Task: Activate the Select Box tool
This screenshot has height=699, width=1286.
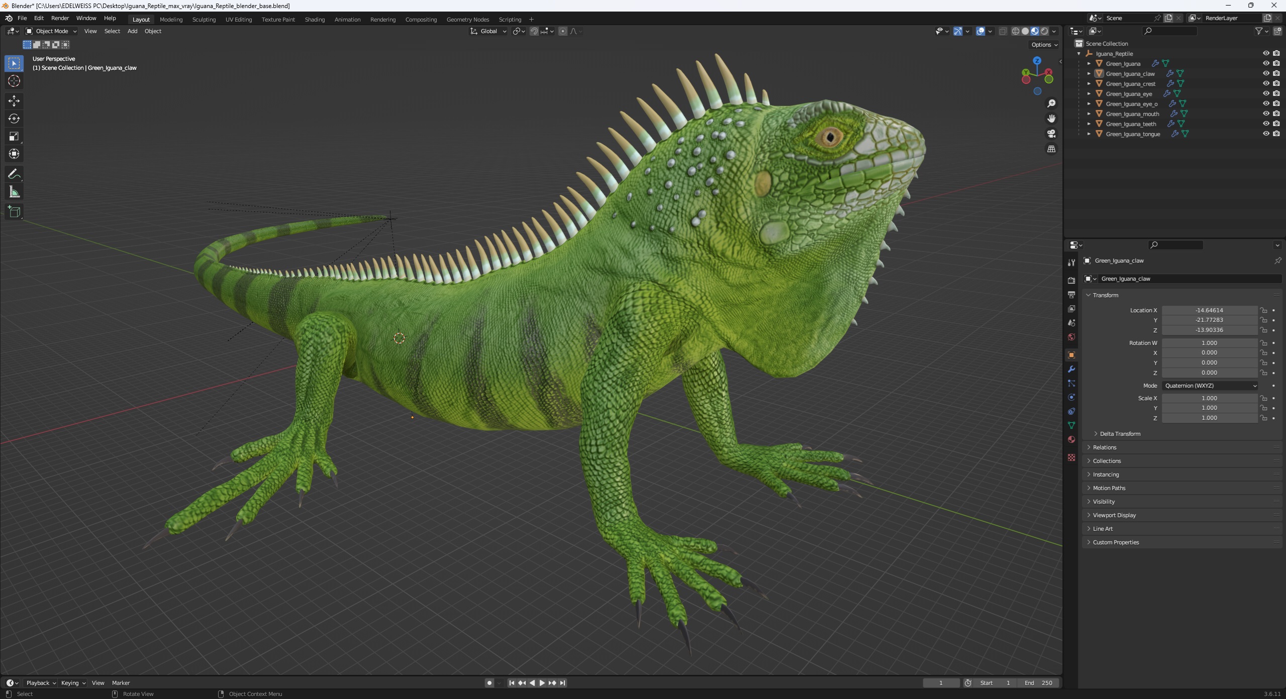Action: [x=14, y=63]
